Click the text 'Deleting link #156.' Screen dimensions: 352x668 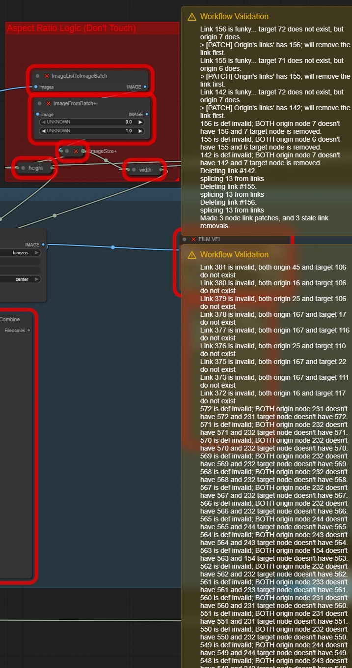pyautogui.click(x=228, y=202)
